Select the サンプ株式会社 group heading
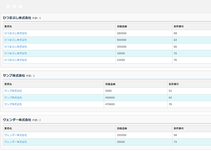 click(x=14, y=75)
